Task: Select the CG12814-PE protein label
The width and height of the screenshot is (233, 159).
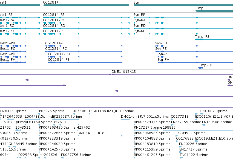Action: 56,43
